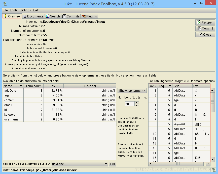
Task: Select the content field row
Action: [x=59, y=100]
